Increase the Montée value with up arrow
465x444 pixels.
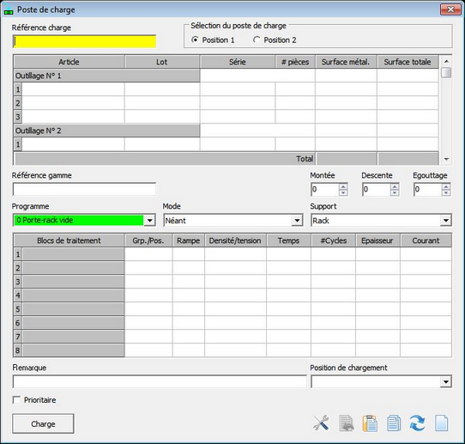pos(343,186)
